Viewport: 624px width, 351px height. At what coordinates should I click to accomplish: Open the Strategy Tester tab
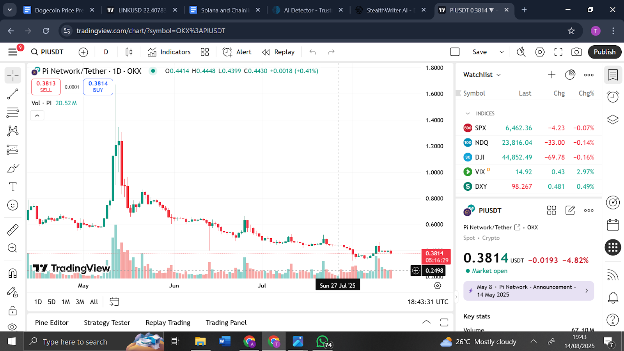[x=107, y=323]
